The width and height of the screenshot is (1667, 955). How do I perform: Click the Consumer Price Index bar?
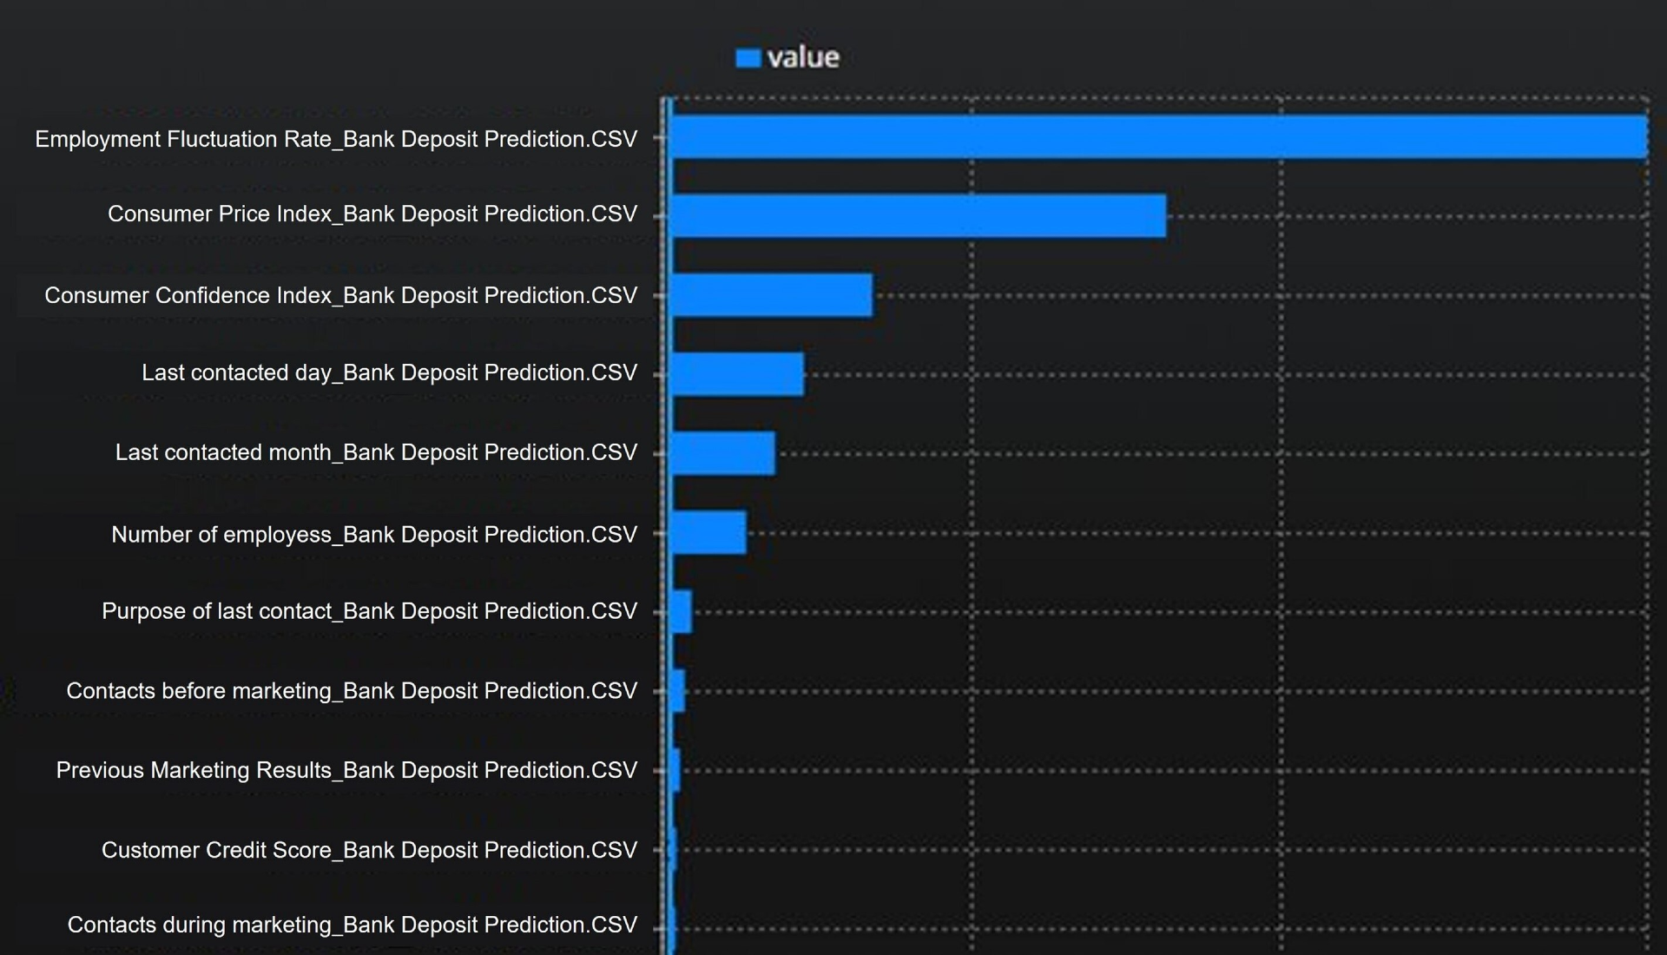pos(919,216)
